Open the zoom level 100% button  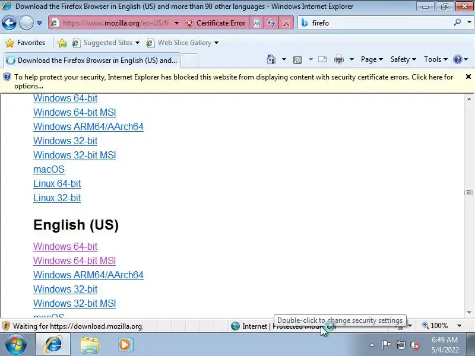435,326
